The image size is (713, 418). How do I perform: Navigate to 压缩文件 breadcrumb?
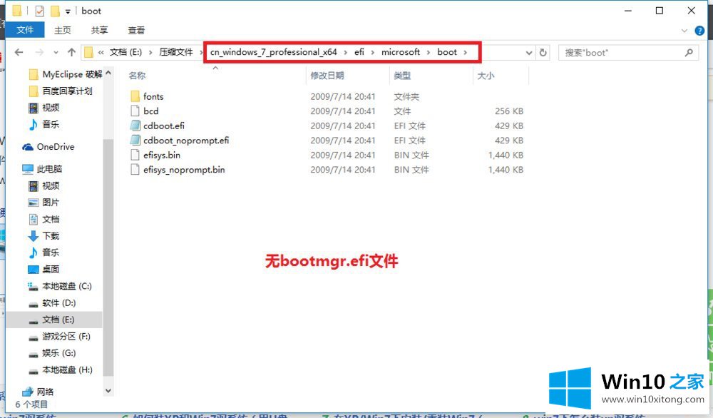(x=176, y=52)
